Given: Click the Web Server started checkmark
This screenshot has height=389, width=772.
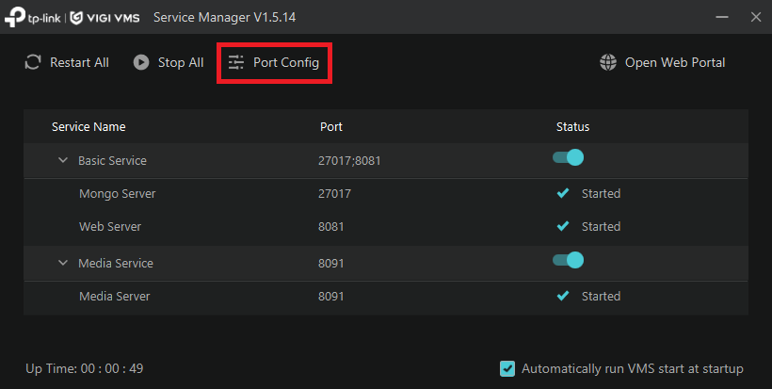Looking at the screenshot, I should (x=563, y=226).
